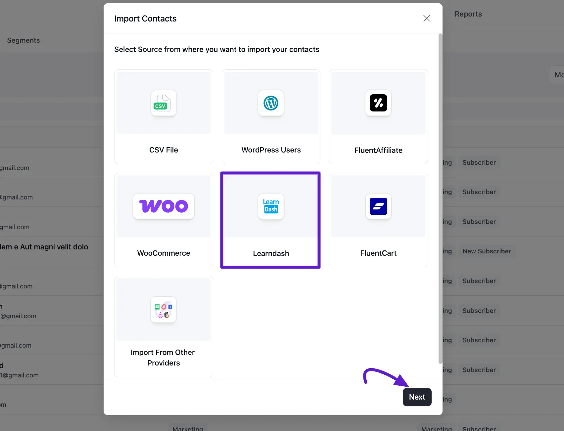Viewport: 564px width, 431px height.
Task: Click the New Subscriber tag
Action: coord(487,251)
